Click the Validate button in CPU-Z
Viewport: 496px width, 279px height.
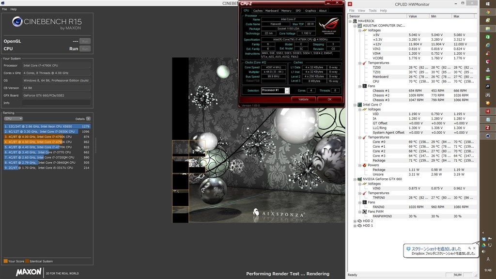[303, 99]
